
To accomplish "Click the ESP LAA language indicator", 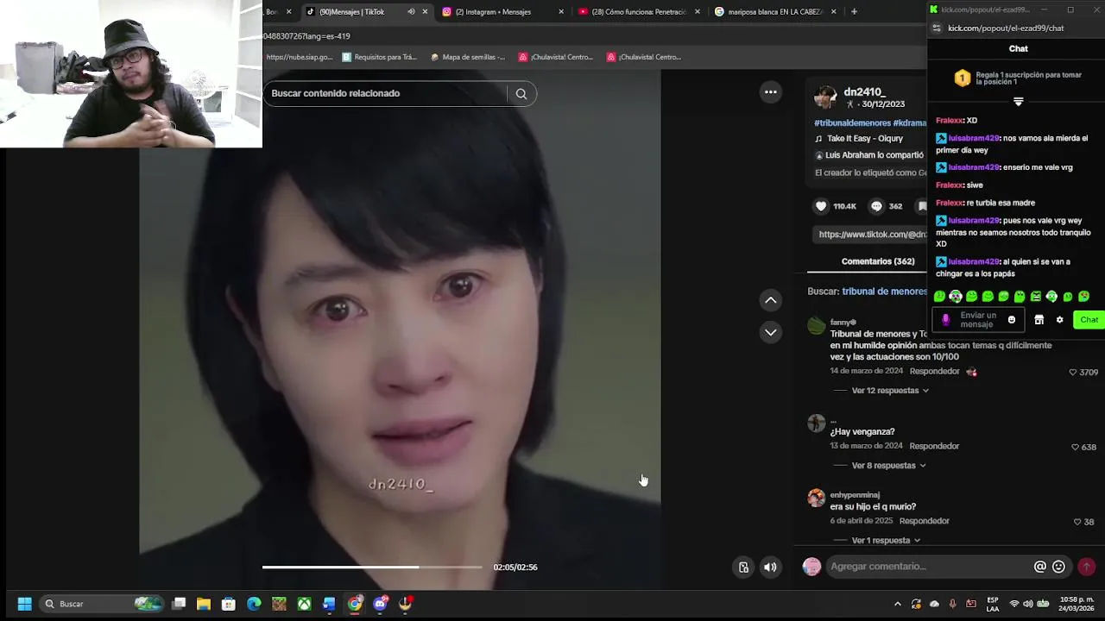I will [x=993, y=604].
